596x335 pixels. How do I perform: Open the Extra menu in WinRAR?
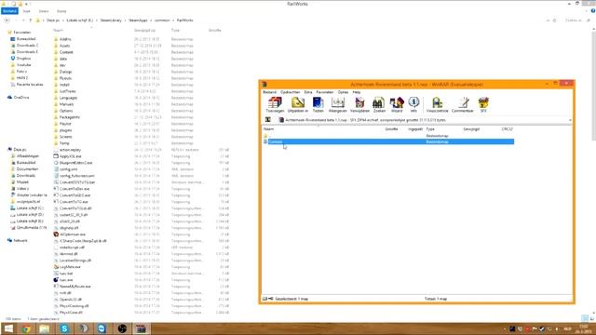tap(308, 92)
